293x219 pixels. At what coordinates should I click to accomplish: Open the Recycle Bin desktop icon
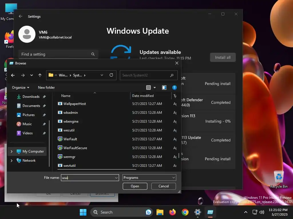(279, 180)
